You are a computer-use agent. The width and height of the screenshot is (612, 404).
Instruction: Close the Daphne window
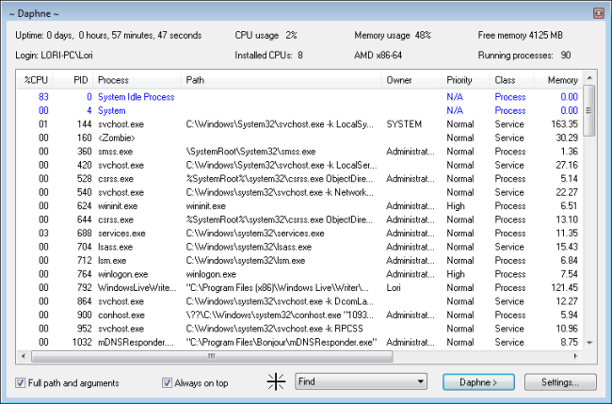point(599,13)
